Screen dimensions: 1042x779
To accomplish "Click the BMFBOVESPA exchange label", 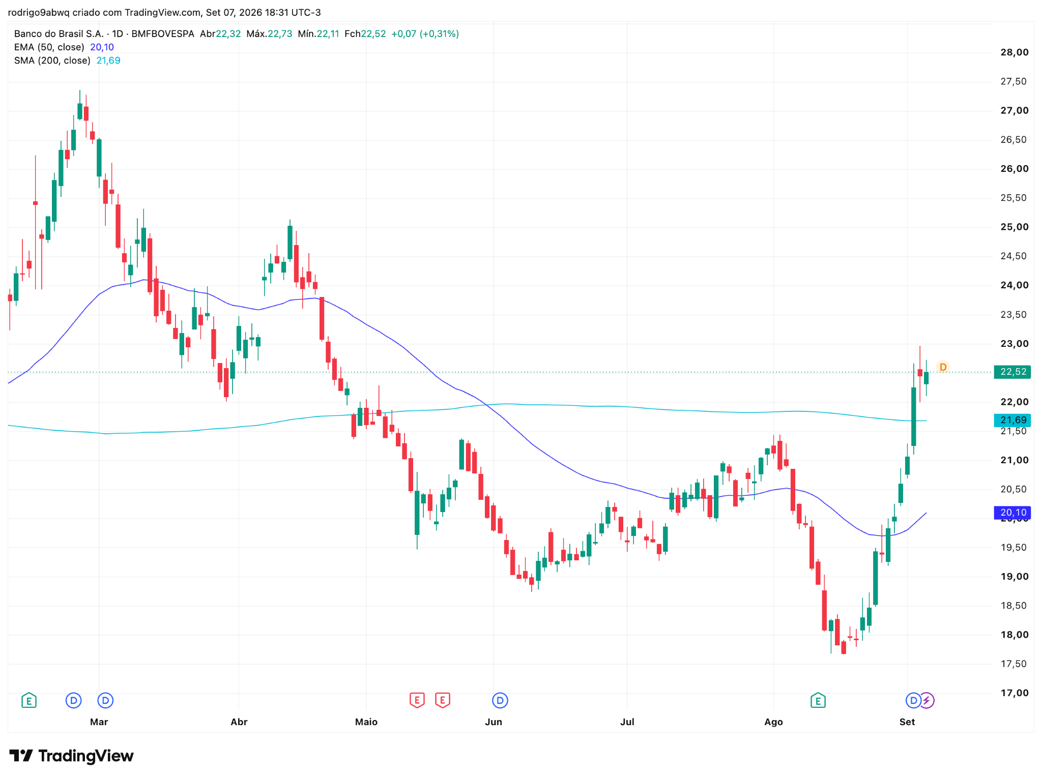I will 163,34.
